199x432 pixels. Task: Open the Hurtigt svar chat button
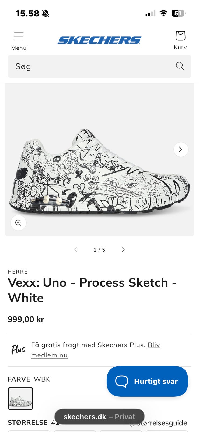click(x=147, y=381)
